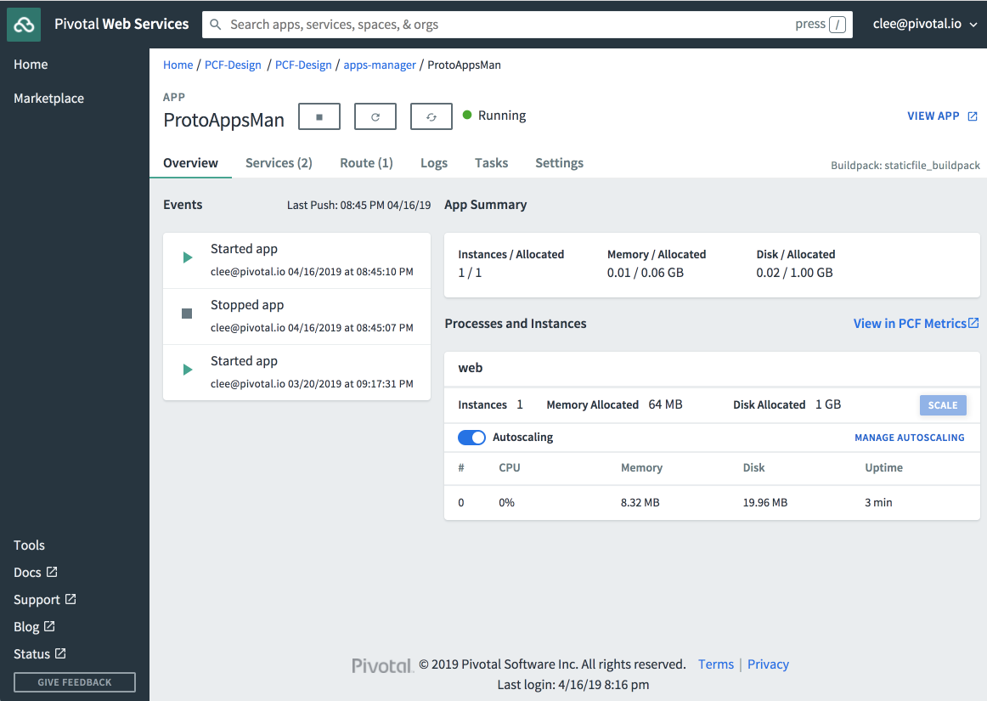This screenshot has width=987, height=701.
Task: Click the 3 min uptime value
Action: (878, 503)
